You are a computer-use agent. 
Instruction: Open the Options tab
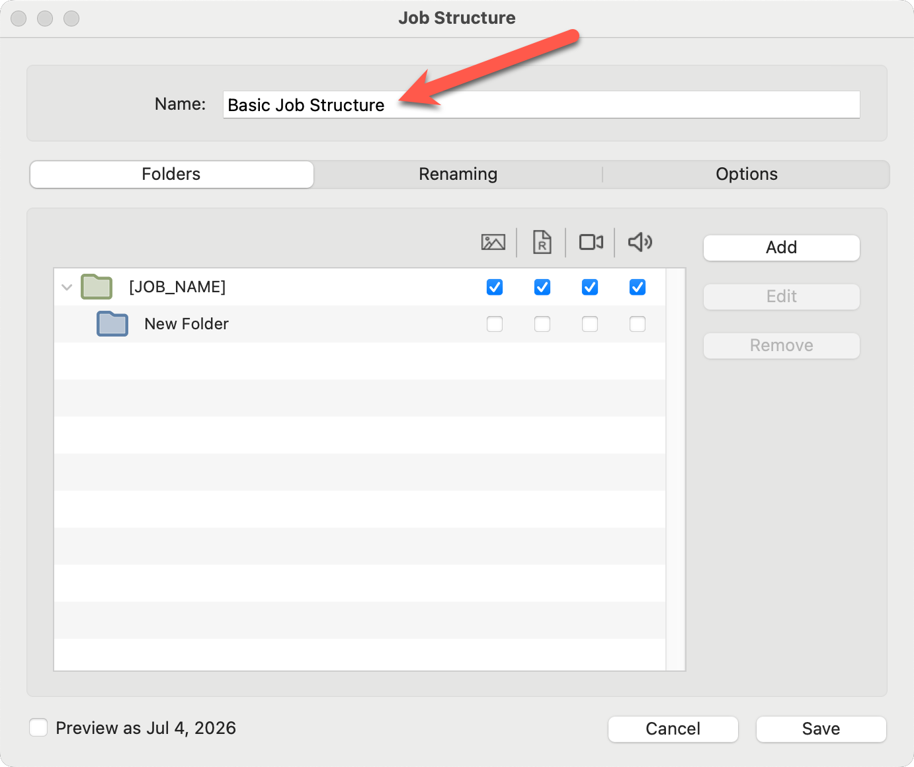(x=746, y=175)
